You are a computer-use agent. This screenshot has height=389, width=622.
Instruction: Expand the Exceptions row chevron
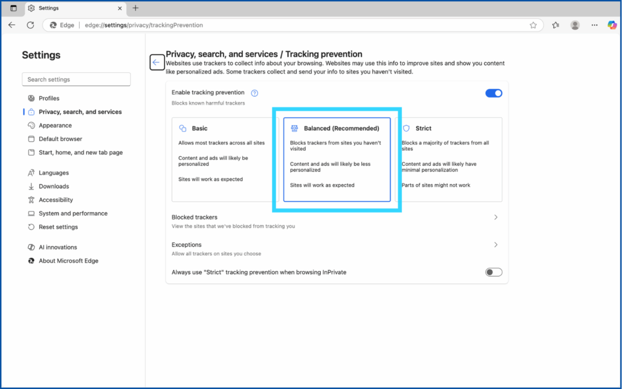coord(496,245)
